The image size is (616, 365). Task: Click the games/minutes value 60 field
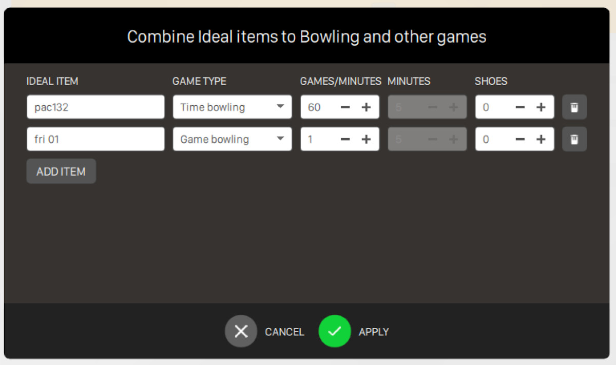pyautogui.click(x=317, y=107)
